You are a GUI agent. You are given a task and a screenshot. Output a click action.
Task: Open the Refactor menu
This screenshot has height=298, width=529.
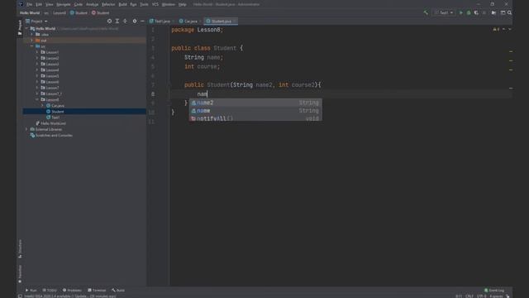[108, 4]
